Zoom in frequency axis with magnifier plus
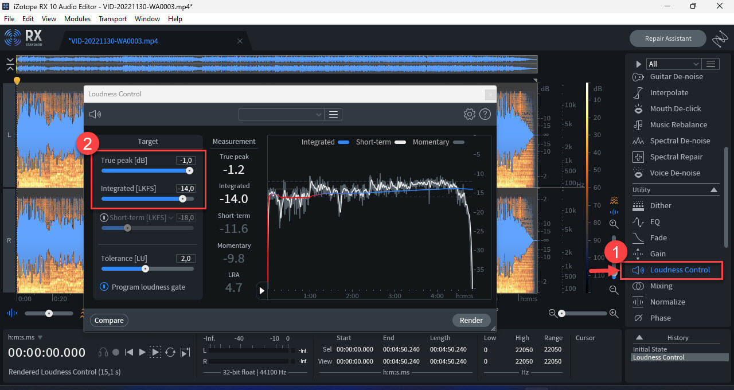 point(614,224)
